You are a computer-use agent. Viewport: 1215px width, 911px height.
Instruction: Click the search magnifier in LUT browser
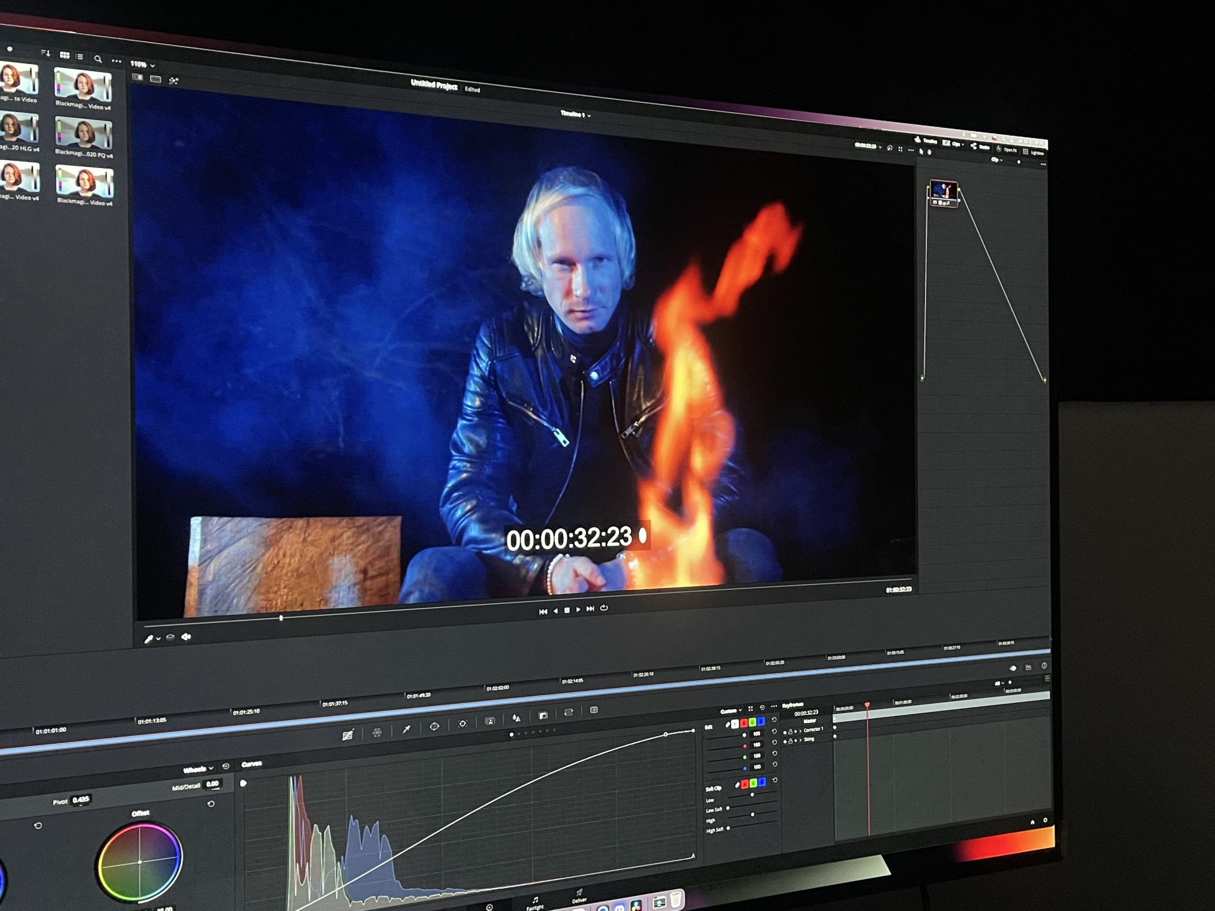pyautogui.click(x=98, y=59)
